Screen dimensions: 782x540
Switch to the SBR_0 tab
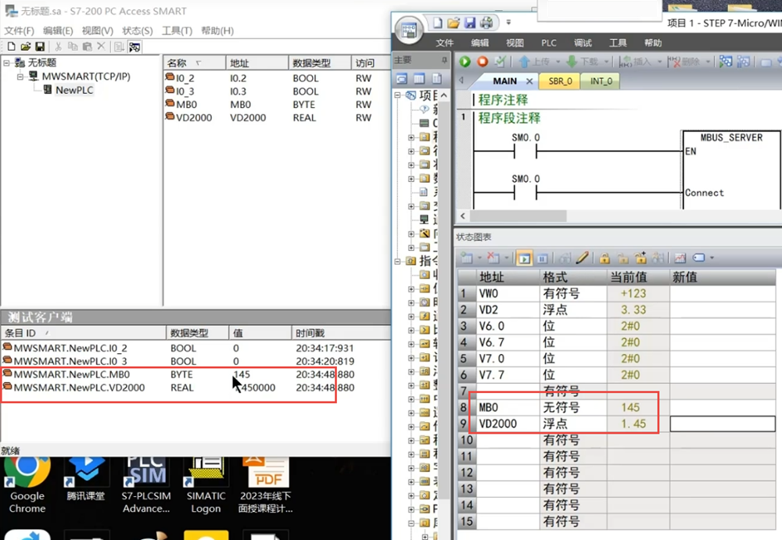click(560, 81)
